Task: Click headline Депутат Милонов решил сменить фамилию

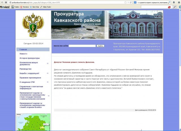Action: pos(74,62)
